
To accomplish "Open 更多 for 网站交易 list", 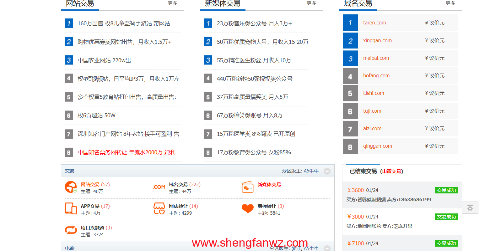I will [173, 3].
